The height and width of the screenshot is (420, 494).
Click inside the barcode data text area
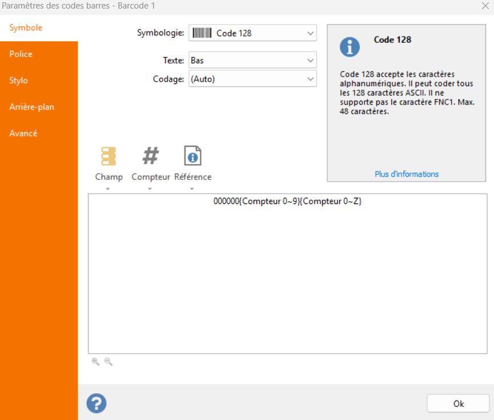pos(287,274)
